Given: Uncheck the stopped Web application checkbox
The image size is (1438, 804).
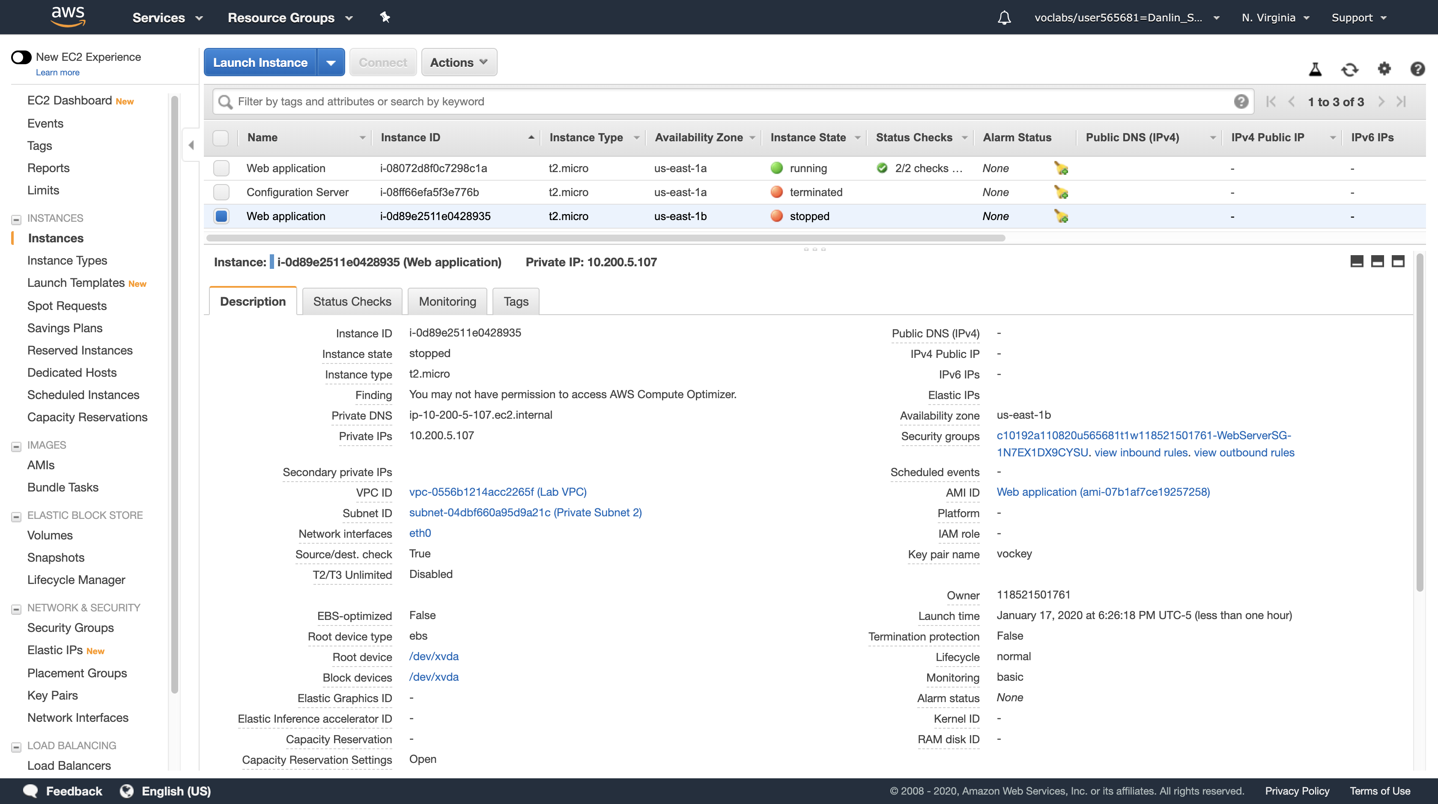Looking at the screenshot, I should click(x=221, y=216).
